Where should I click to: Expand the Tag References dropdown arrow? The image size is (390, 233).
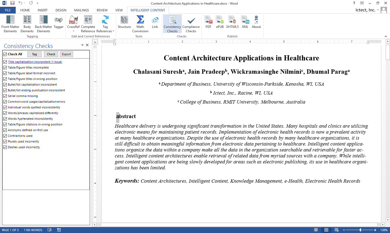click(113, 31)
